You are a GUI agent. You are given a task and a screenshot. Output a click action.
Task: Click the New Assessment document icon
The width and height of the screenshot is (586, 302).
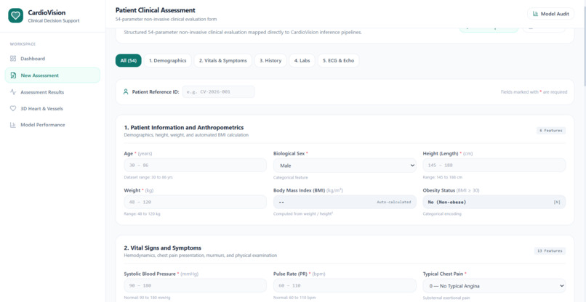[13, 75]
